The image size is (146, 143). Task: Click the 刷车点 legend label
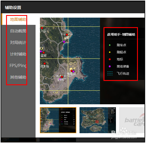click(x=121, y=45)
